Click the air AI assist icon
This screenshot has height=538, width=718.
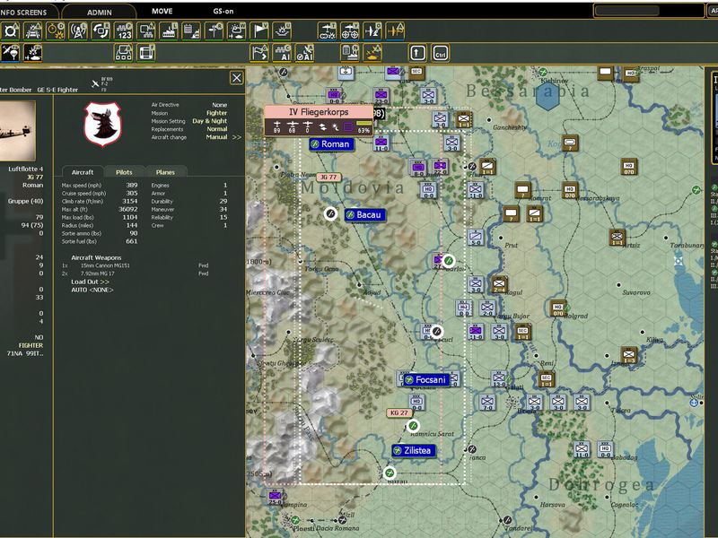[304, 53]
